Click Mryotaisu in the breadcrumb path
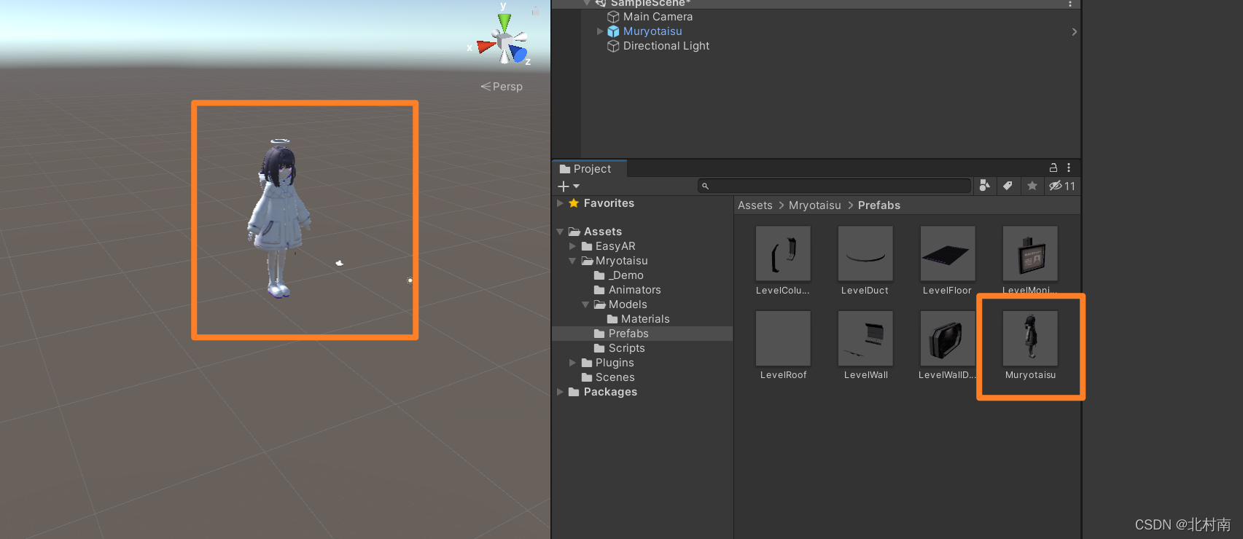 click(814, 205)
